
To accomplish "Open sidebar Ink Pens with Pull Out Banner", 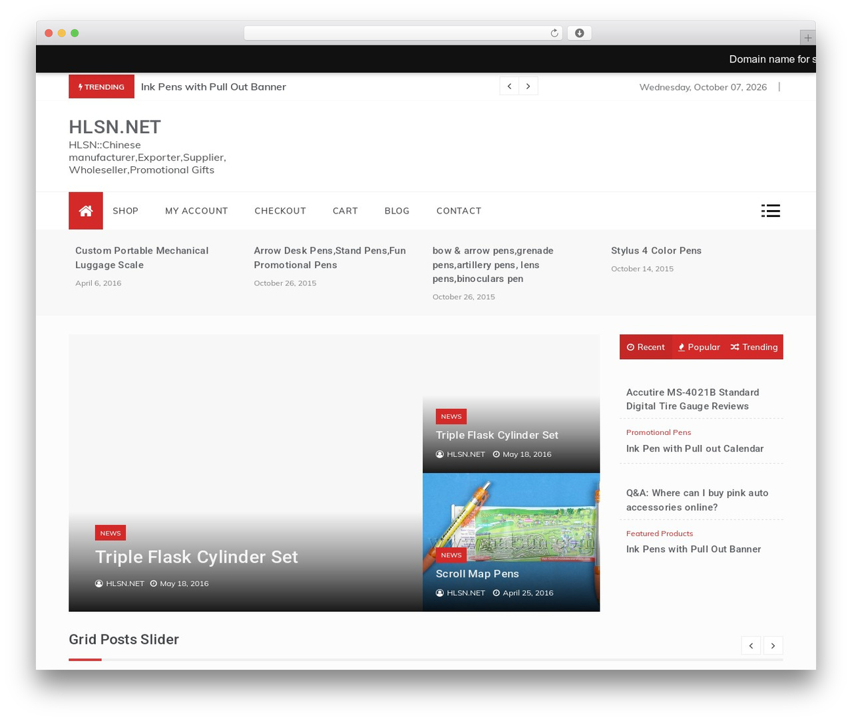I will tap(694, 549).
